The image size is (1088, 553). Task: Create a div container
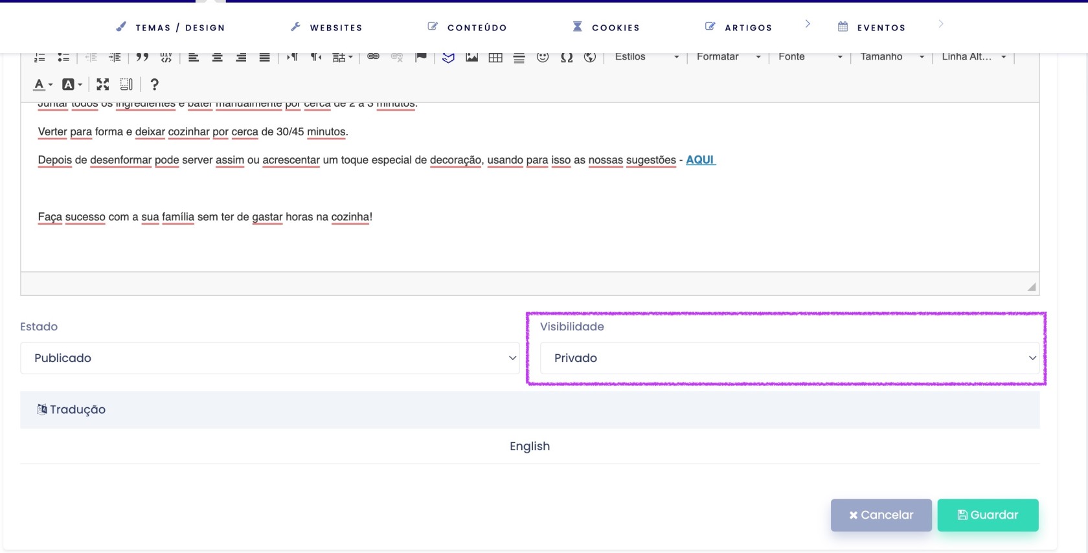point(166,57)
